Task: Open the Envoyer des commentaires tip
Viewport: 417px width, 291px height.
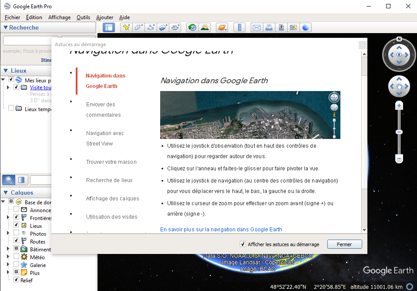Action: [104, 110]
